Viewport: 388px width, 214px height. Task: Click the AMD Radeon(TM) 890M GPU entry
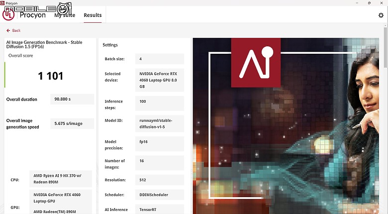tap(55, 212)
